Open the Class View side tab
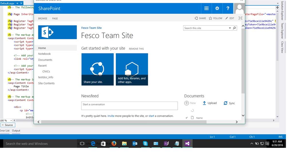The image size is (293, 165). 282,47
